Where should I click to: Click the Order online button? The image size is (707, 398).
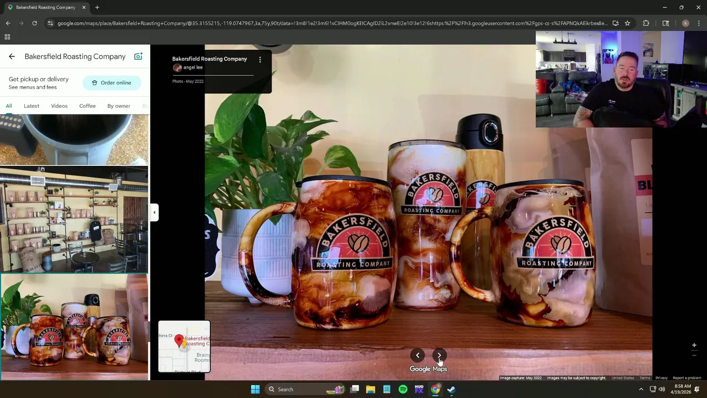[x=112, y=83]
